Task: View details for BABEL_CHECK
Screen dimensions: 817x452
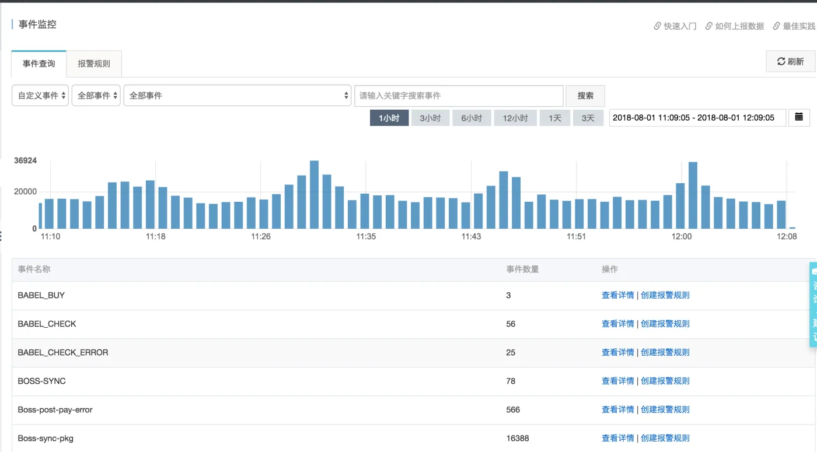Action: point(617,324)
